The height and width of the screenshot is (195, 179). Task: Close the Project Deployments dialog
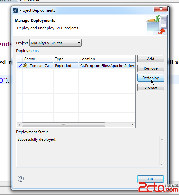point(161,9)
